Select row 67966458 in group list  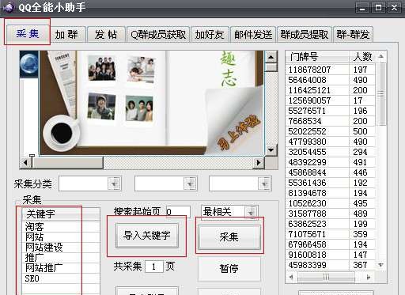coord(330,244)
